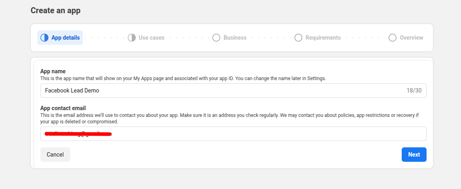Click the Create an app page heading
Screen dimensions: 461x189
(x=55, y=10)
